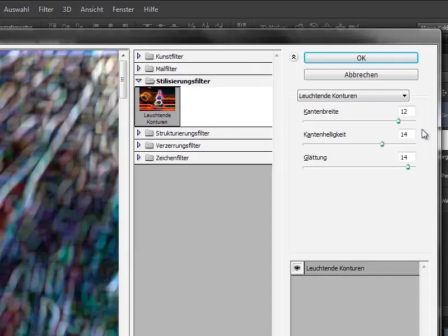Open the Filter menu
Screen dimensions: 448x336
point(46,10)
